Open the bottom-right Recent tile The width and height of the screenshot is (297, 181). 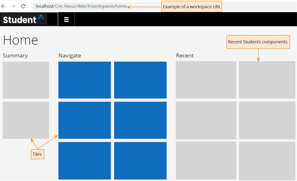pyautogui.click(x=267, y=161)
